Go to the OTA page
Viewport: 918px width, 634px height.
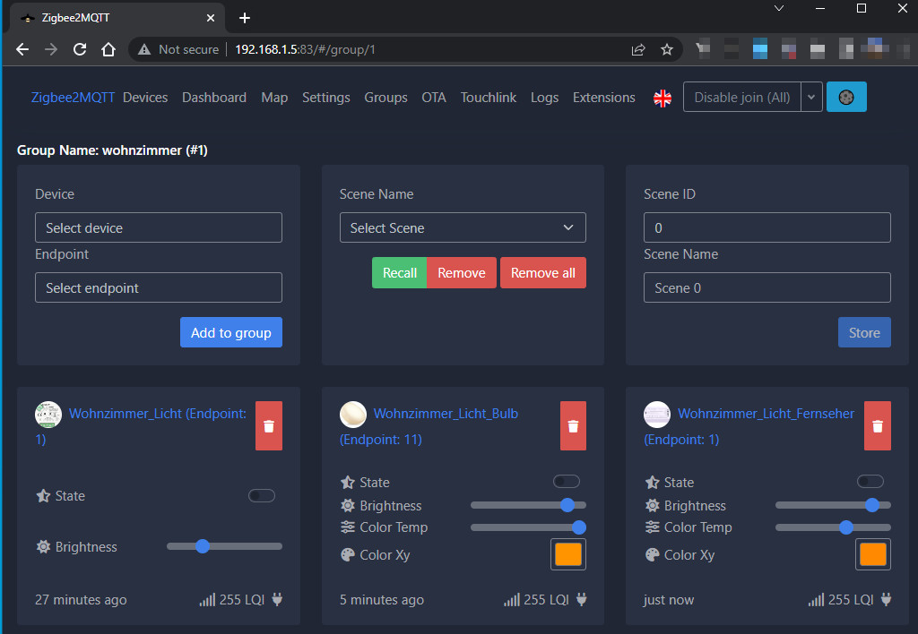pos(434,98)
